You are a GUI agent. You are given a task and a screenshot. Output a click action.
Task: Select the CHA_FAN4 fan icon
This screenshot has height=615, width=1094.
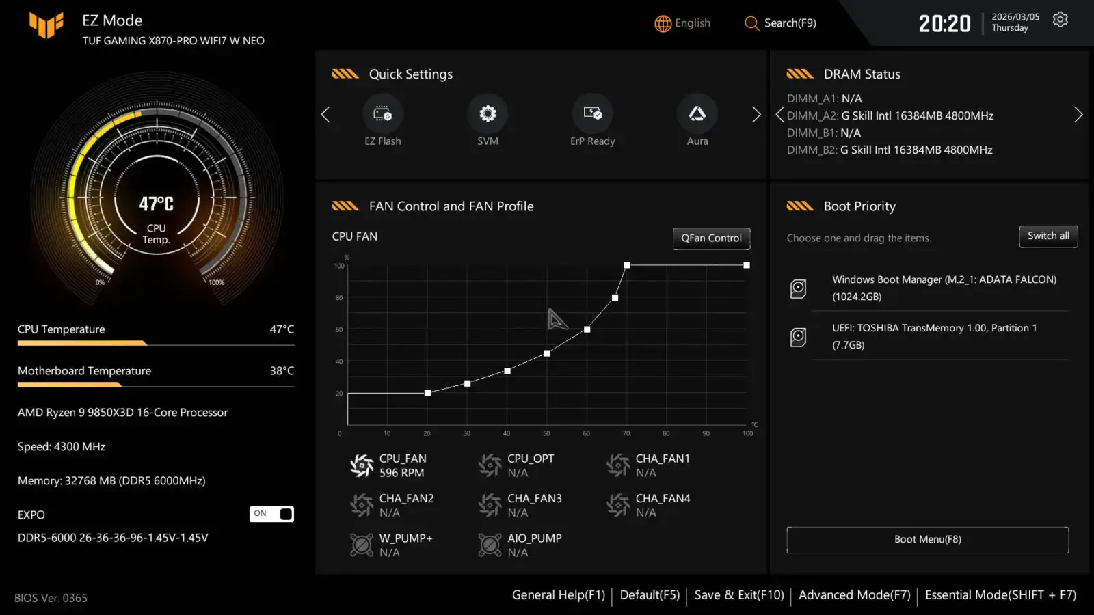[x=618, y=505]
